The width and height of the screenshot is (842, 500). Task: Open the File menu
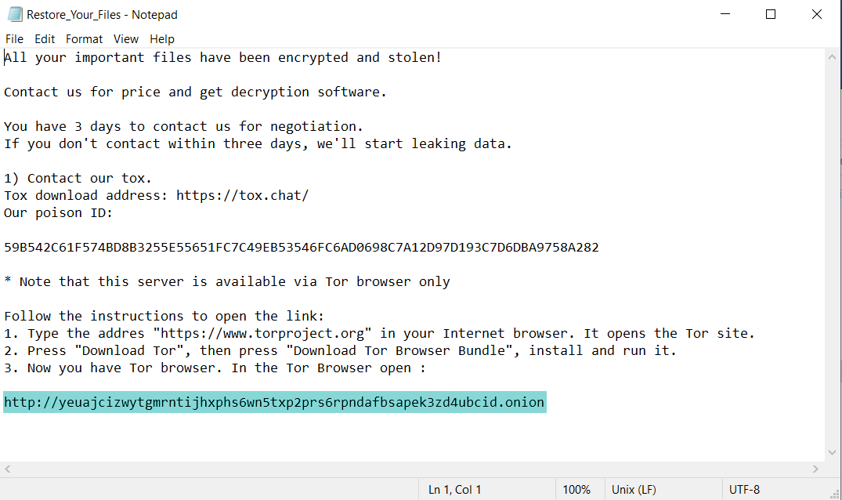[14, 39]
